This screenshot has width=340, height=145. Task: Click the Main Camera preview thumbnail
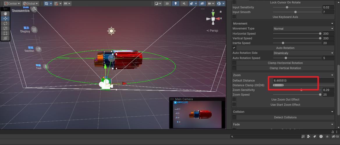tap(197, 114)
